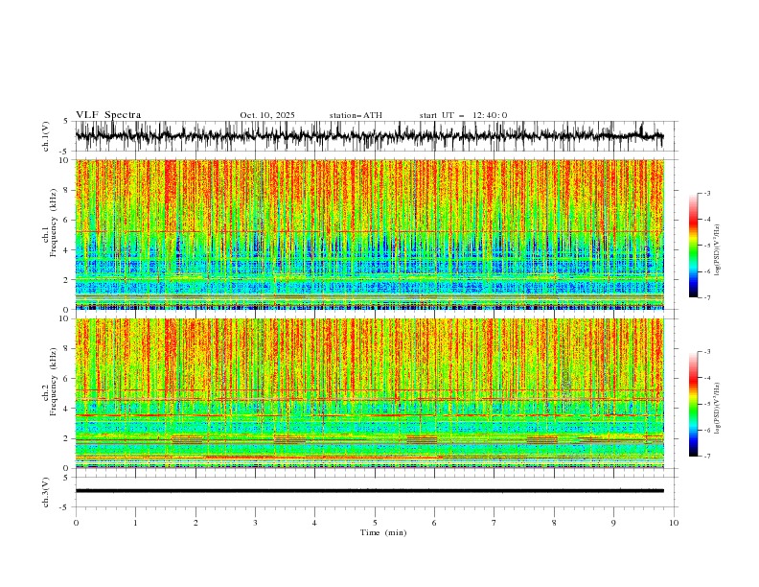Click the '5' tick on the ch.1(V) axis
Viewport: 759px width, 587px height.
tap(66, 122)
